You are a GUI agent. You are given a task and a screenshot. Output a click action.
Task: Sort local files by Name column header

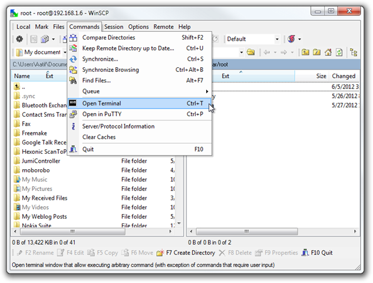pos(22,76)
